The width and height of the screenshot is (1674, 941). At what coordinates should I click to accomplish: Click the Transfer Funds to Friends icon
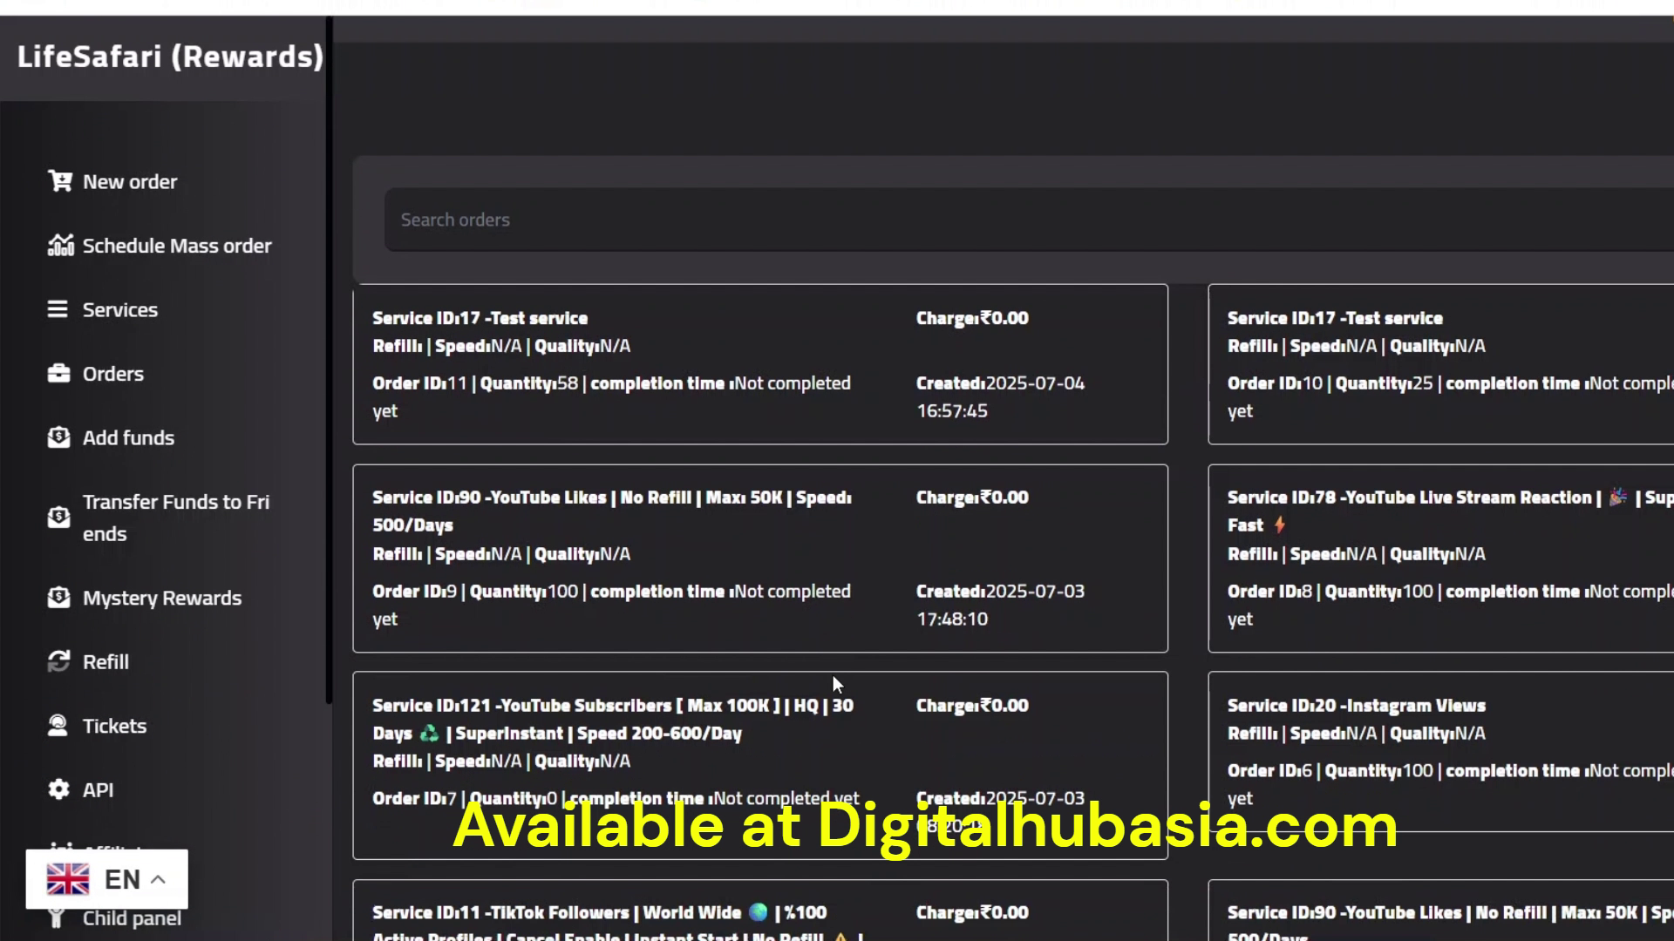tap(58, 518)
